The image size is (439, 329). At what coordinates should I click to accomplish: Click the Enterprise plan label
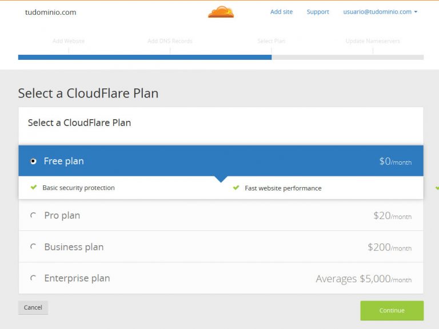77,278
